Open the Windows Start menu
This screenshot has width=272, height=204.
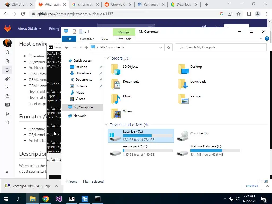click(x=6, y=199)
